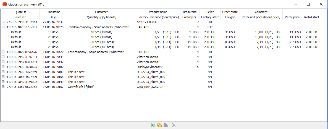Expand quote 110416-0856-1597909
The image size is (328, 129).
pos(3,77)
